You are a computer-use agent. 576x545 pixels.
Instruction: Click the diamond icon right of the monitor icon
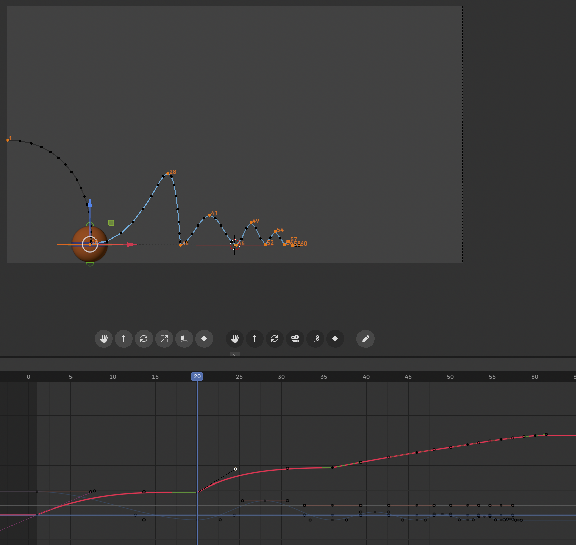click(335, 339)
